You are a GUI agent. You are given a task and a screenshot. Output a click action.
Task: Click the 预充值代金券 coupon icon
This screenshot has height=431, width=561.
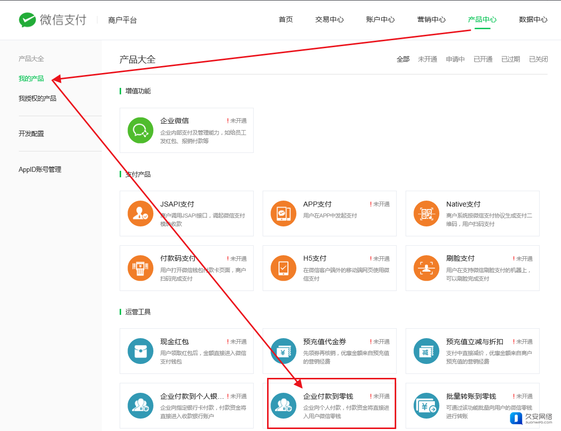coord(283,351)
